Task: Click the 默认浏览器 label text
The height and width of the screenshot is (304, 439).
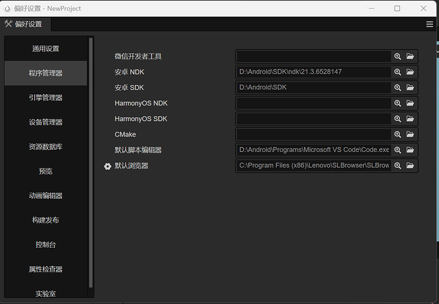Action: pos(131,166)
